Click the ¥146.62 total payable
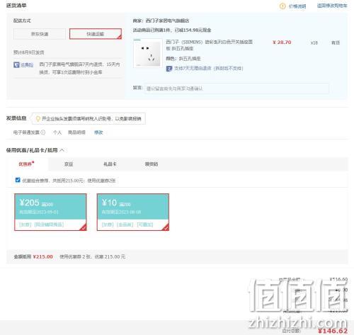Viewport: 354px width, 335px height. click(333, 331)
